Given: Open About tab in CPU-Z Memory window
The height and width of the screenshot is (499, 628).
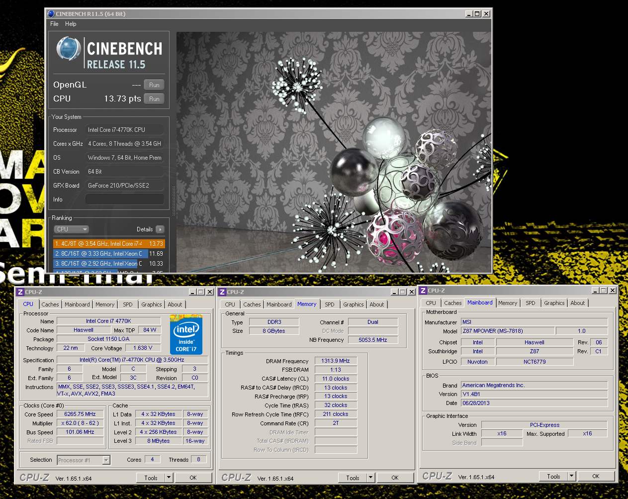Looking at the screenshot, I should click(x=377, y=304).
